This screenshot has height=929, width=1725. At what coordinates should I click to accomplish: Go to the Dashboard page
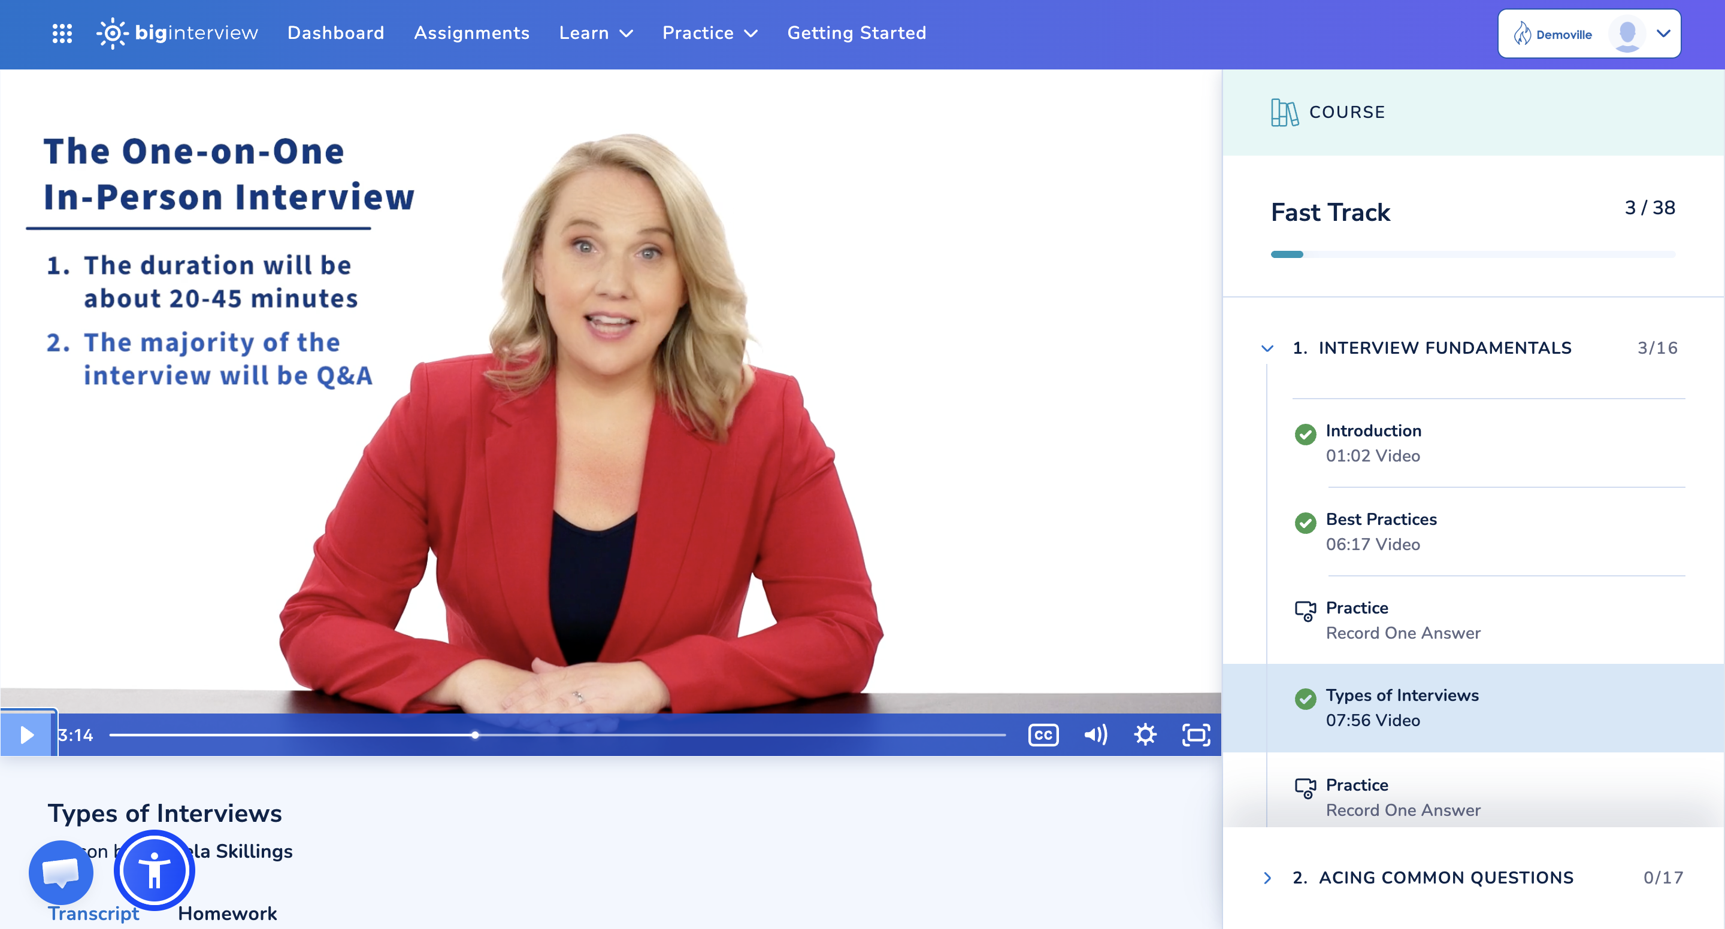tap(335, 33)
